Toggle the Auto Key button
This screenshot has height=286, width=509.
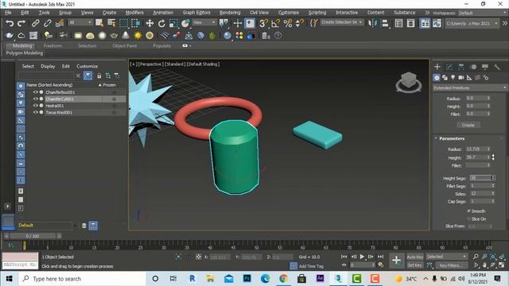[x=415, y=257]
